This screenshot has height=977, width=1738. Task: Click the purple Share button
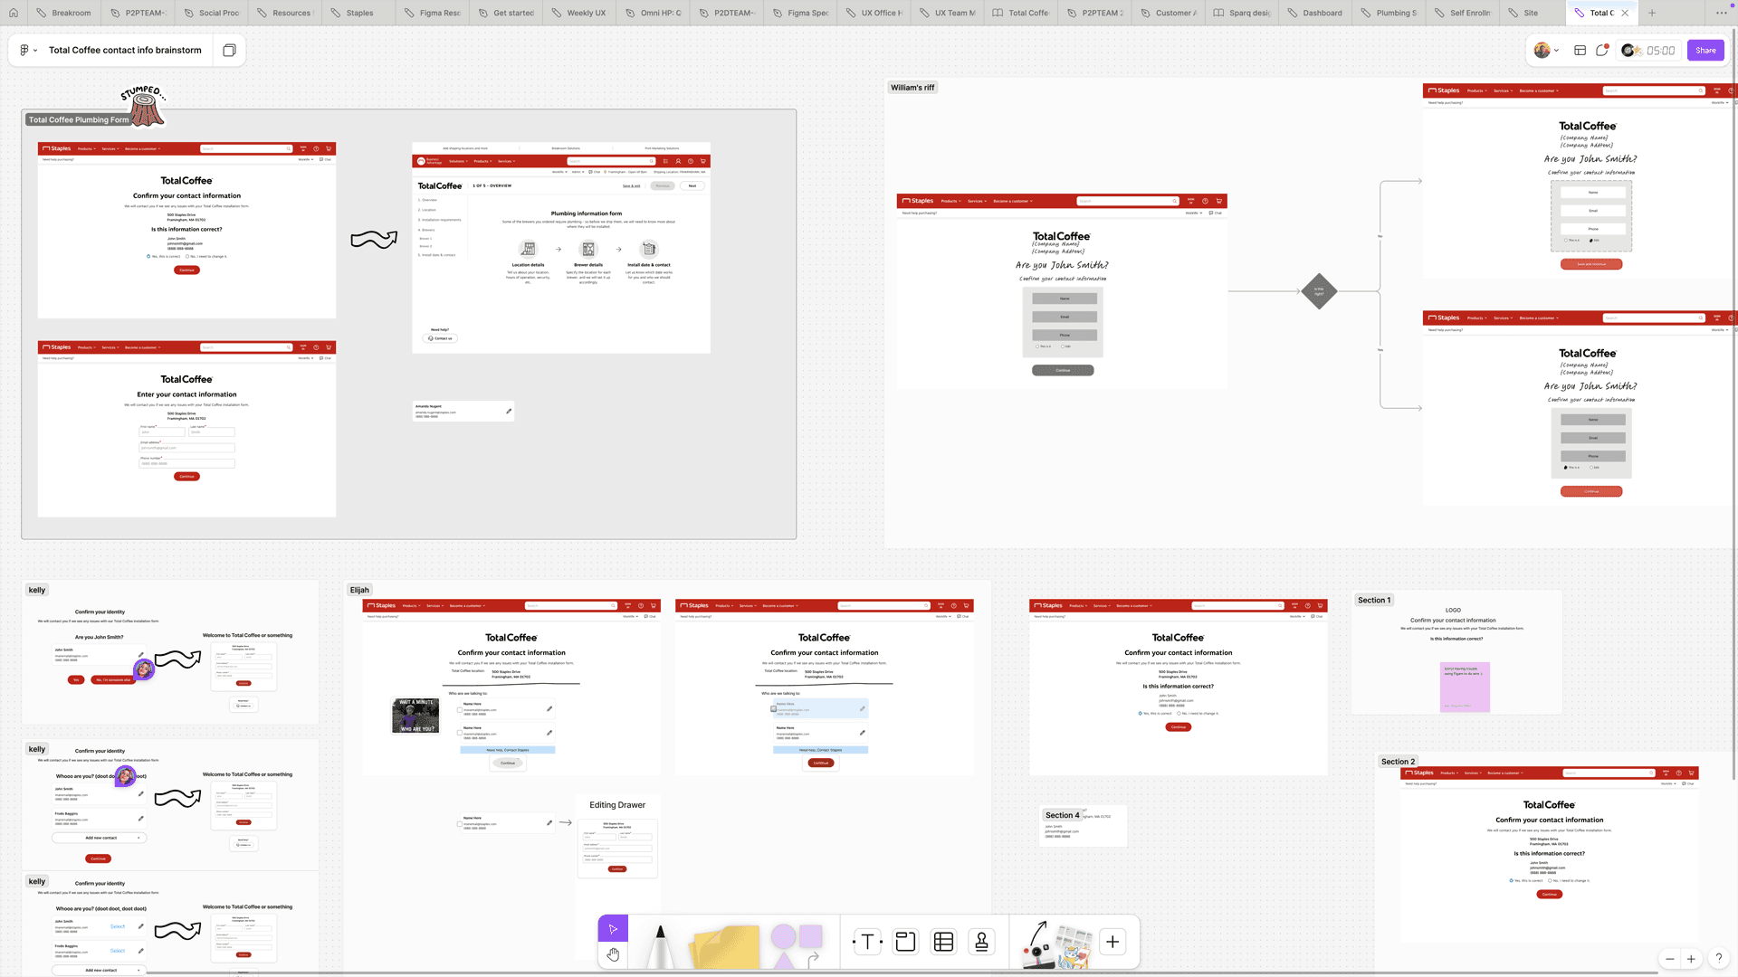point(1705,51)
